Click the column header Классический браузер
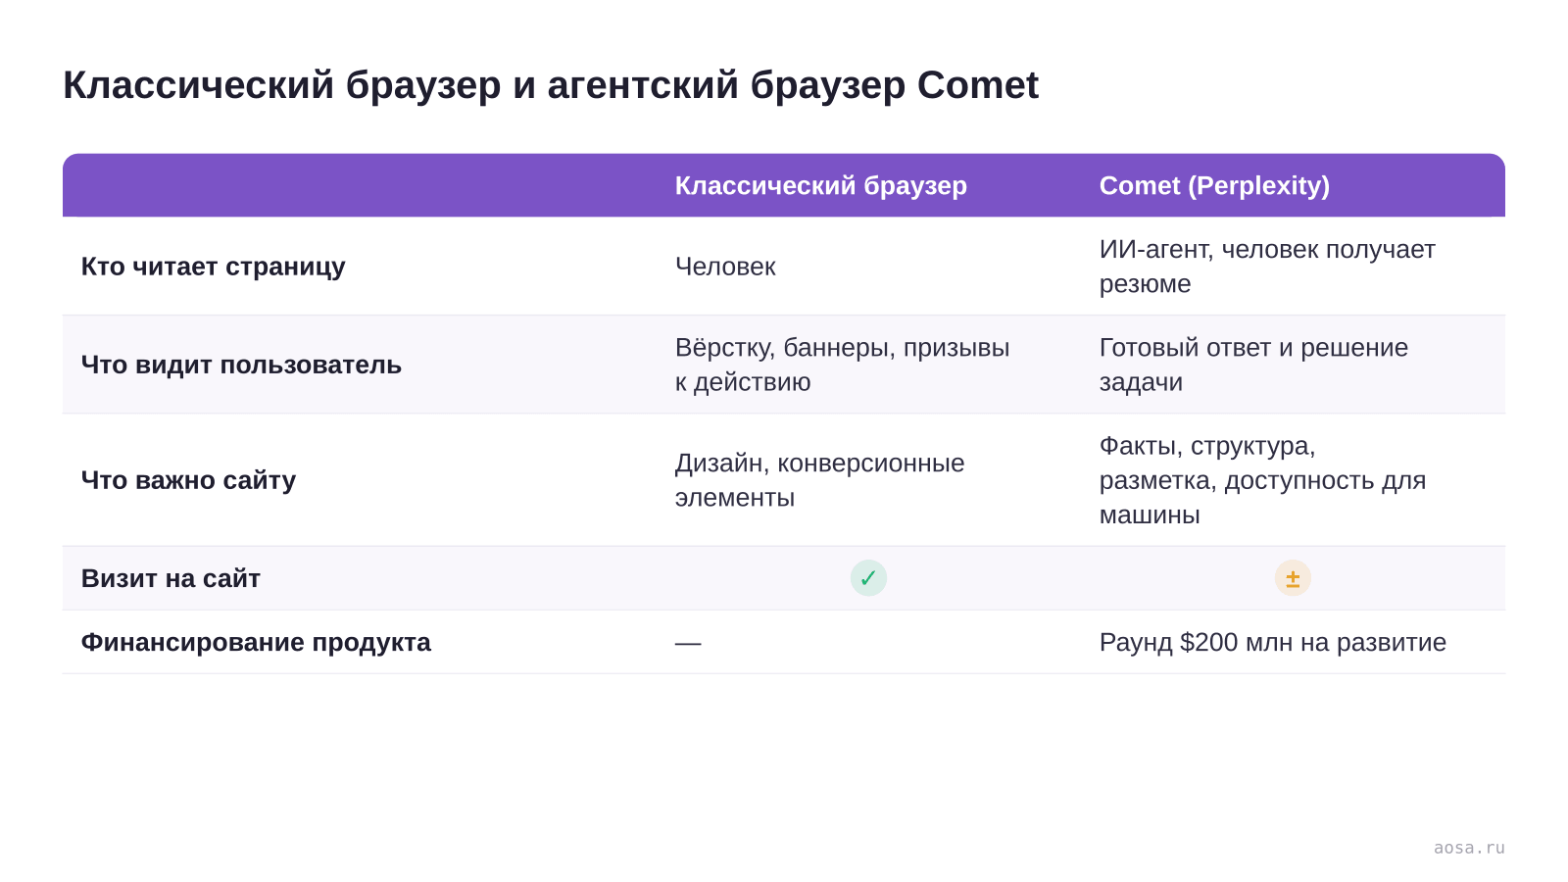This screenshot has height=882, width=1568. pyautogui.click(x=821, y=185)
